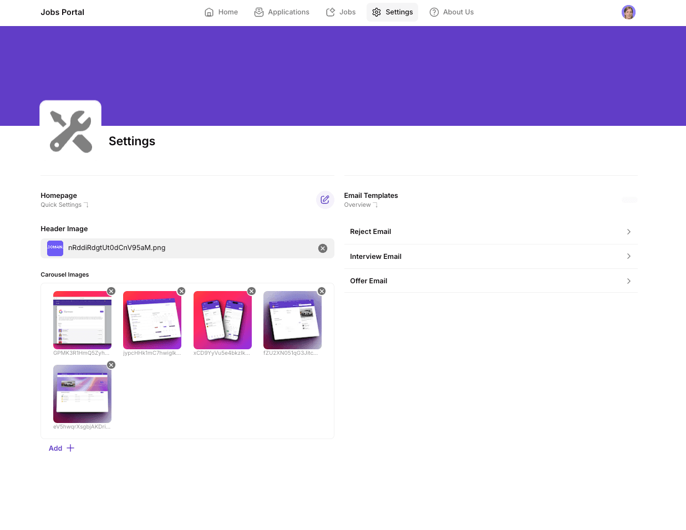The image size is (686, 530).
Task: Switch to the Jobs section
Action: pos(341,12)
